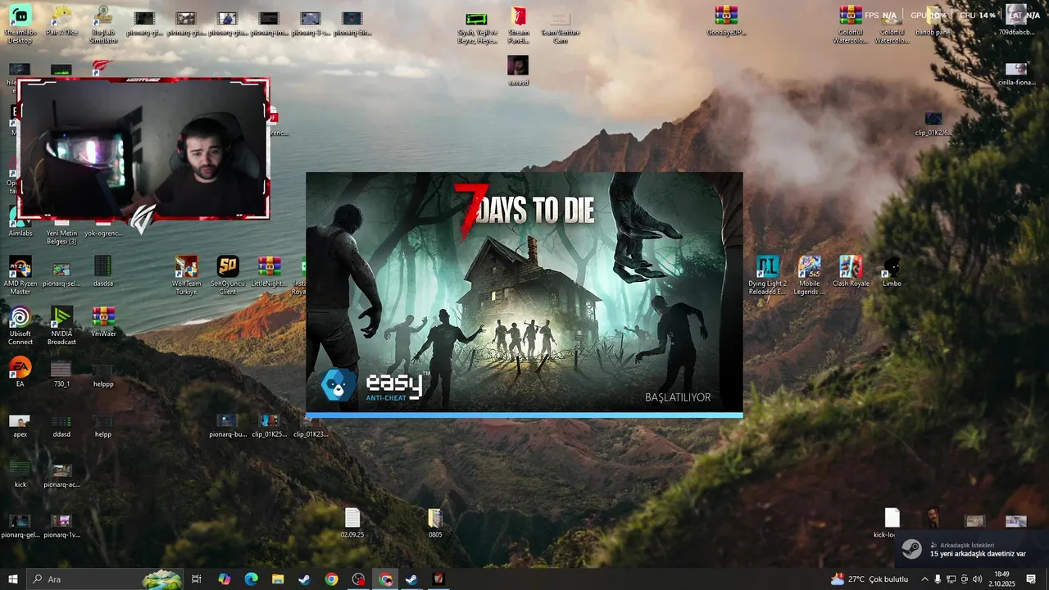This screenshot has height=590, width=1049.
Task: Open the 18:49 clock and calendar
Action: pyautogui.click(x=1001, y=579)
